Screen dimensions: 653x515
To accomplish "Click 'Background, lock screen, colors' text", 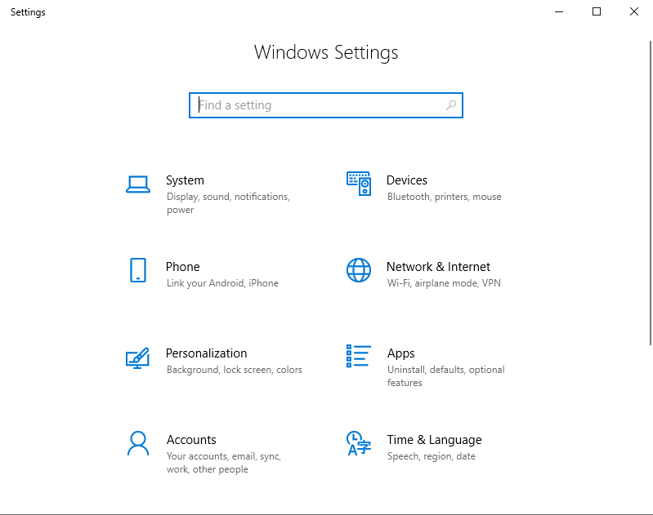I will click(x=235, y=370).
